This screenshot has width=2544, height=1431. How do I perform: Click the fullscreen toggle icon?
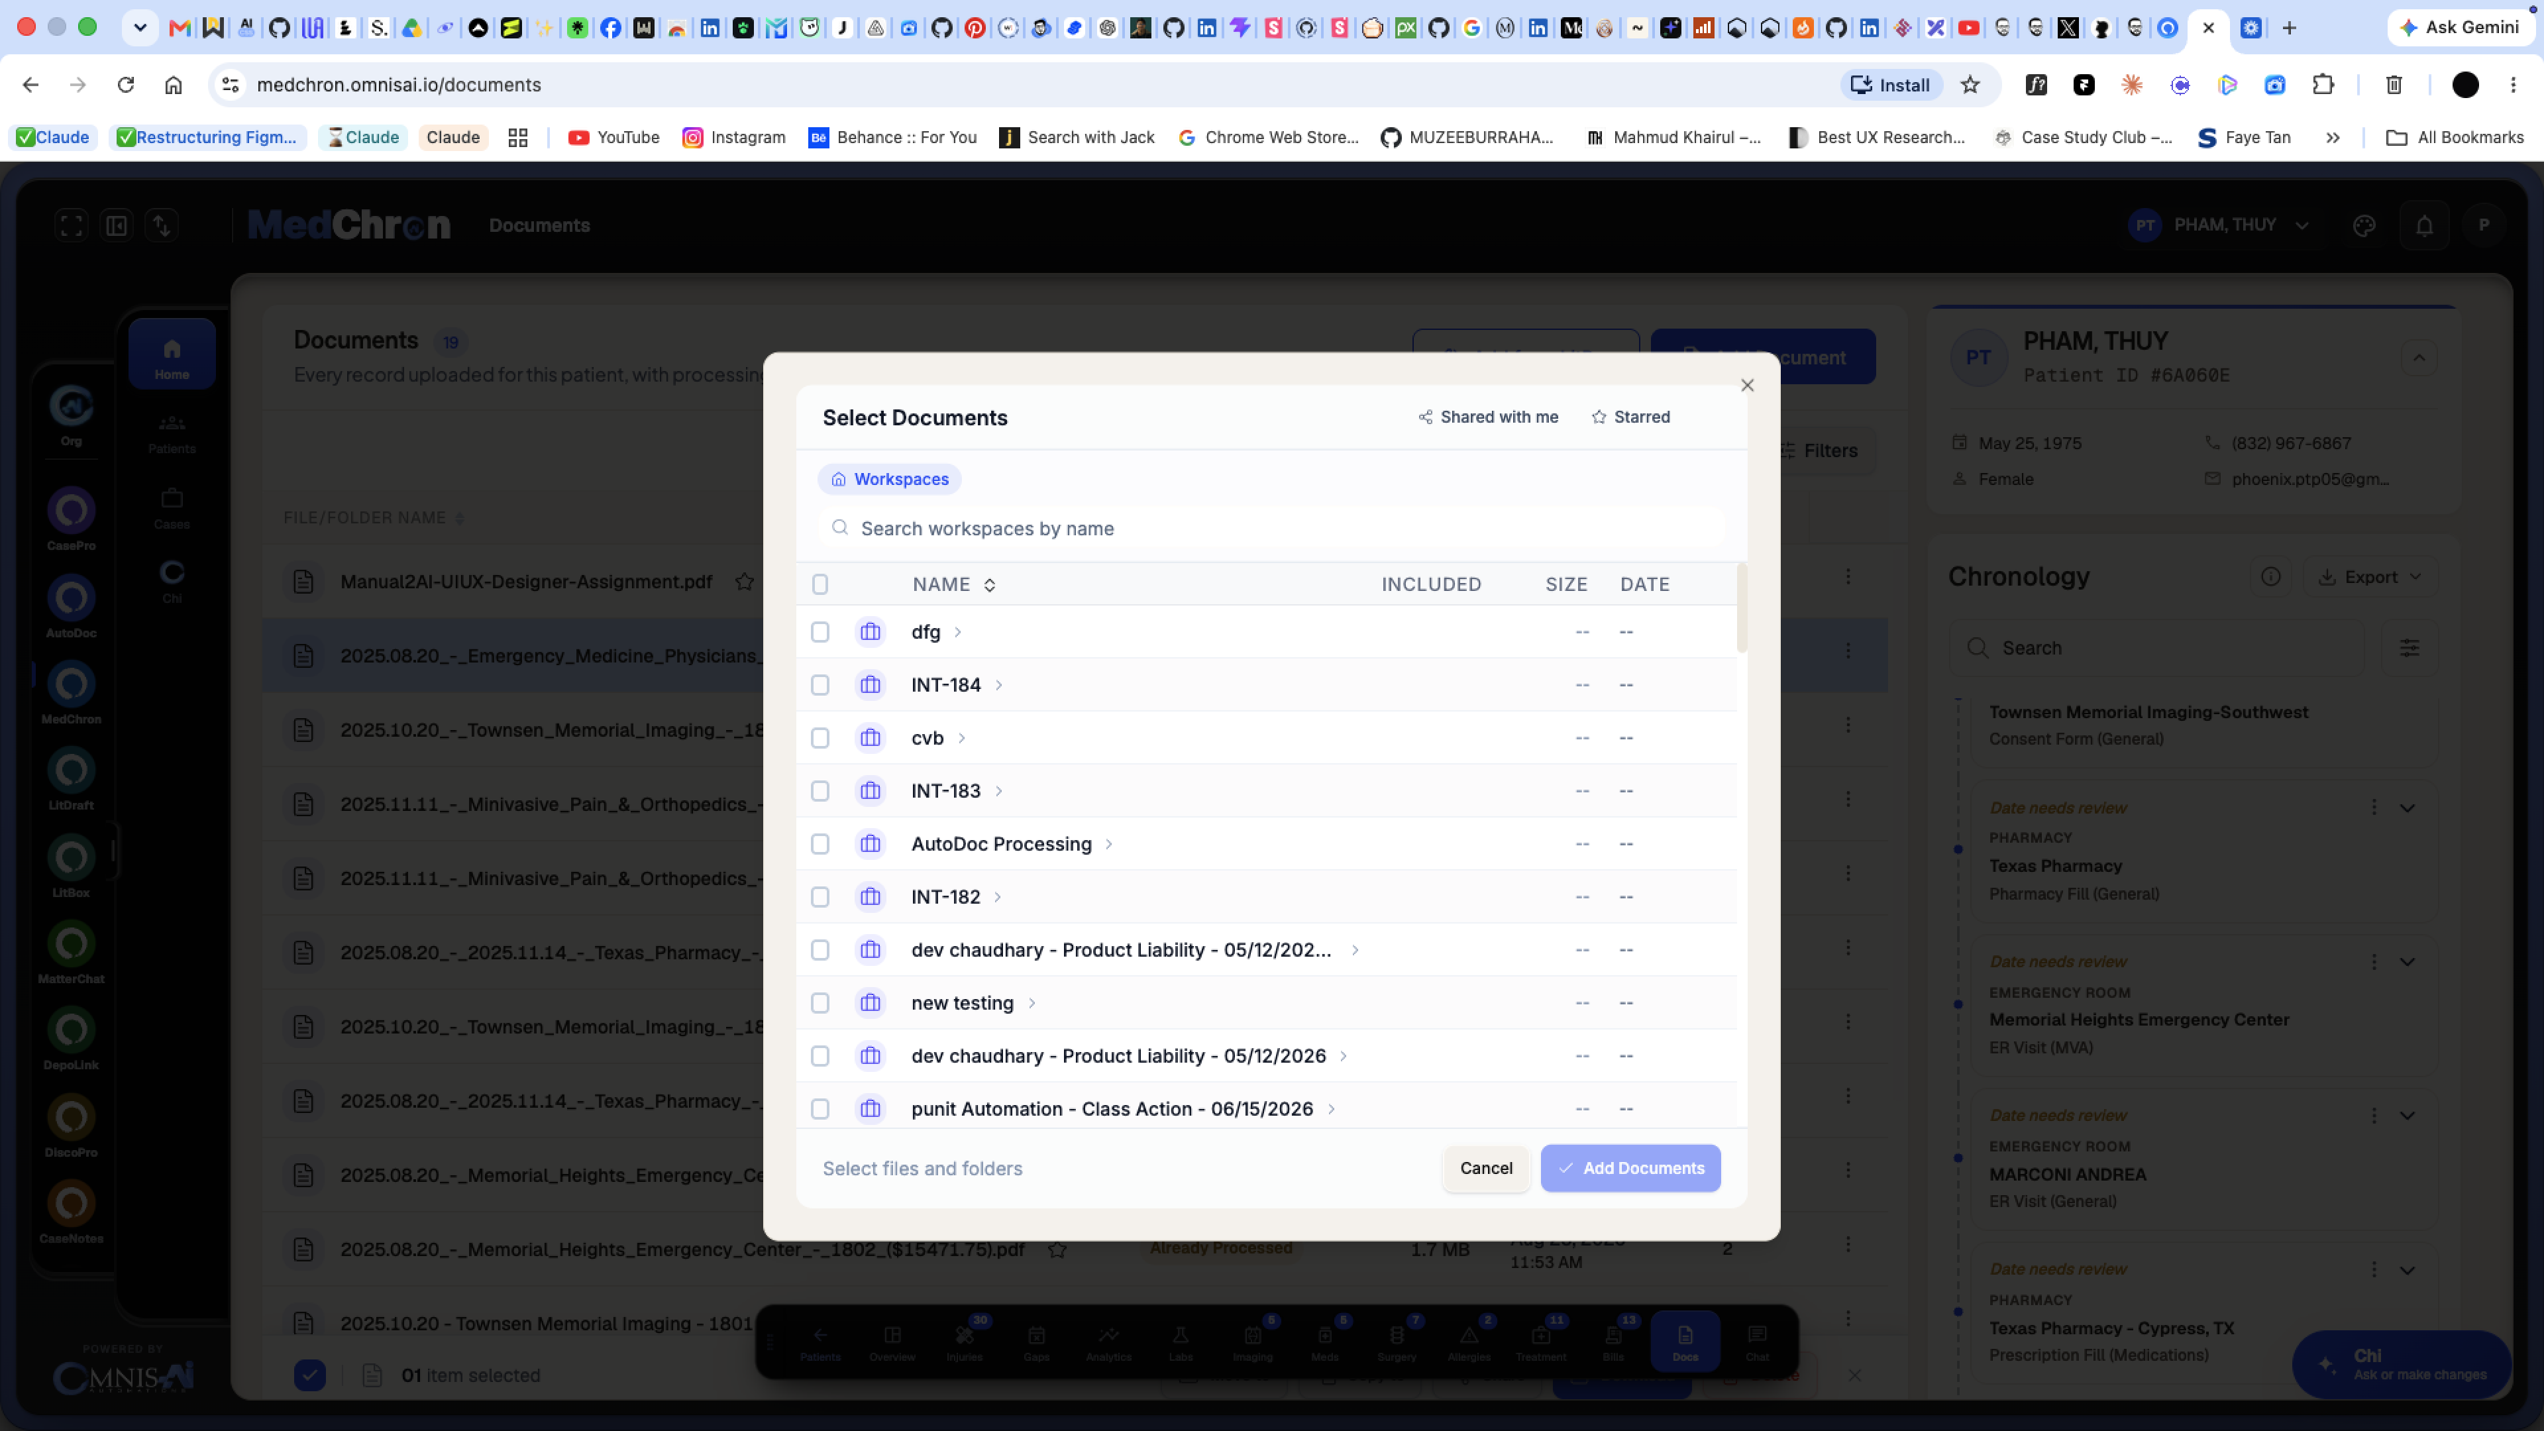tap(71, 225)
